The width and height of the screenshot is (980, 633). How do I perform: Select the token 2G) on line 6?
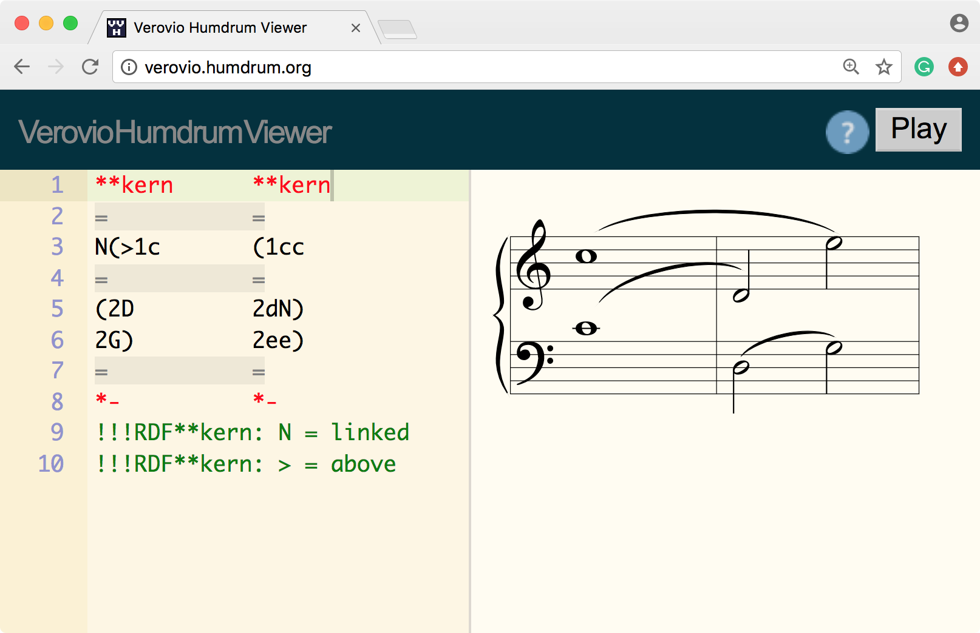(x=113, y=340)
